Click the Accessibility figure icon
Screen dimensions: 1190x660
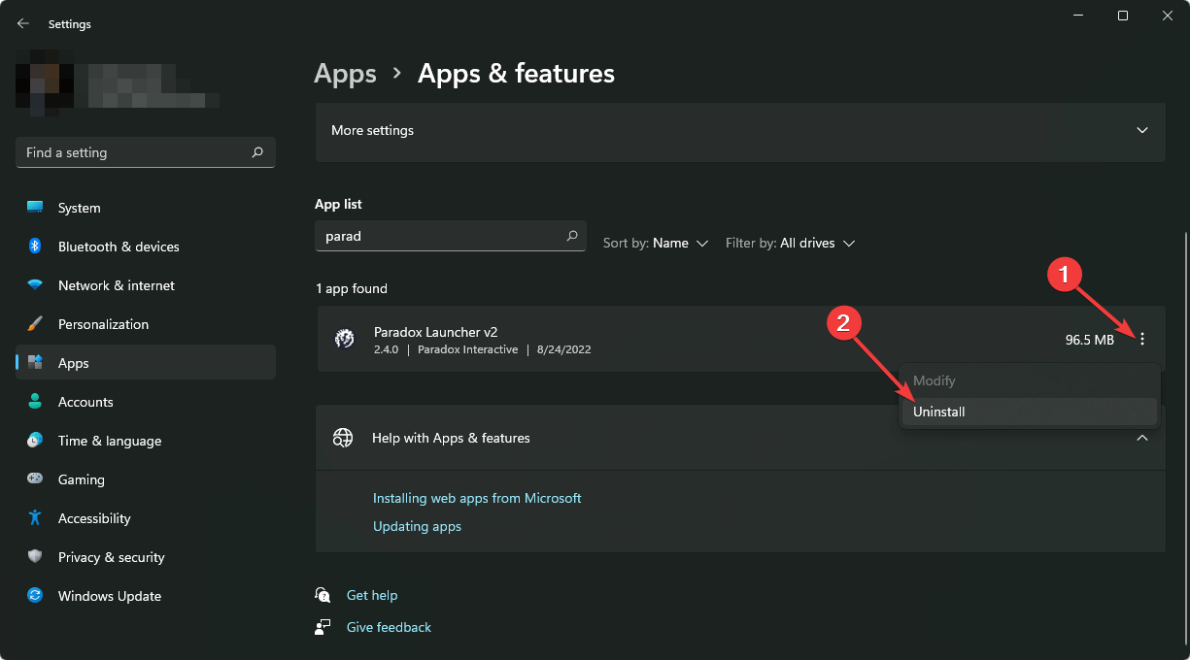point(35,518)
